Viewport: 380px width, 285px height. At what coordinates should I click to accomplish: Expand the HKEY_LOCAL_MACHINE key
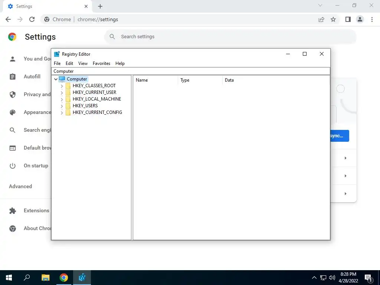tap(62, 99)
